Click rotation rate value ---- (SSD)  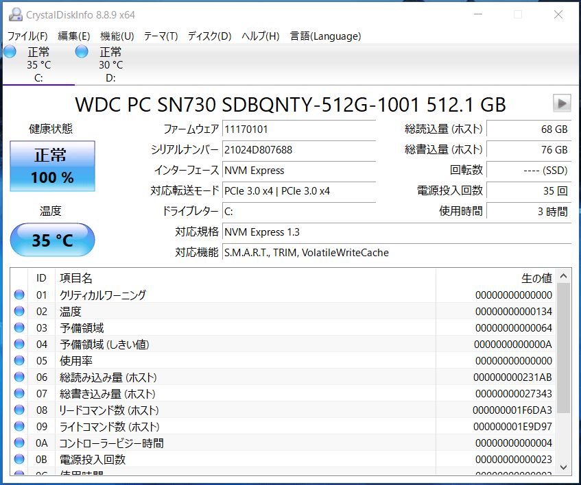(x=529, y=171)
